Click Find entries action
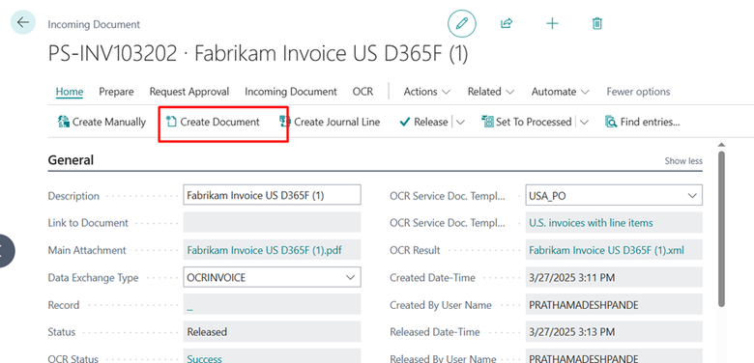This screenshot has width=754, height=363. [x=643, y=122]
